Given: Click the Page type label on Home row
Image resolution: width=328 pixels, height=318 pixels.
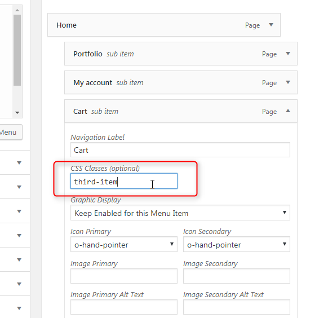Looking at the screenshot, I should (x=252, y=25).
